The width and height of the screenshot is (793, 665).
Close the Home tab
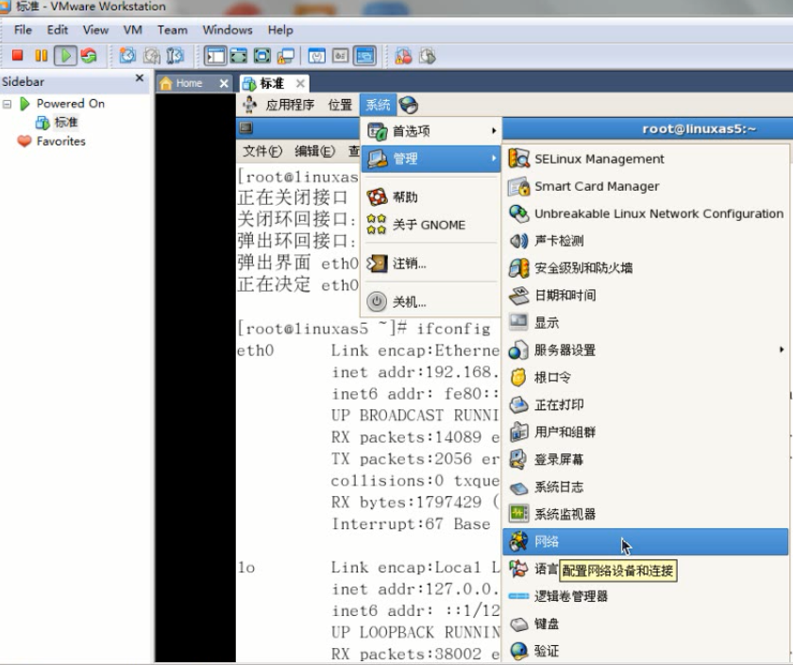(x=224, y=83)
